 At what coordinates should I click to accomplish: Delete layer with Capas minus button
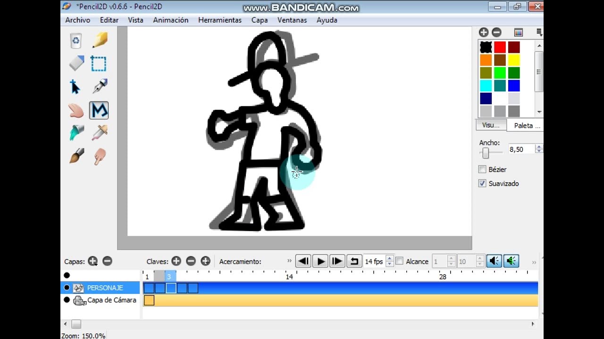pyautogui.click(x=107, y=261)
